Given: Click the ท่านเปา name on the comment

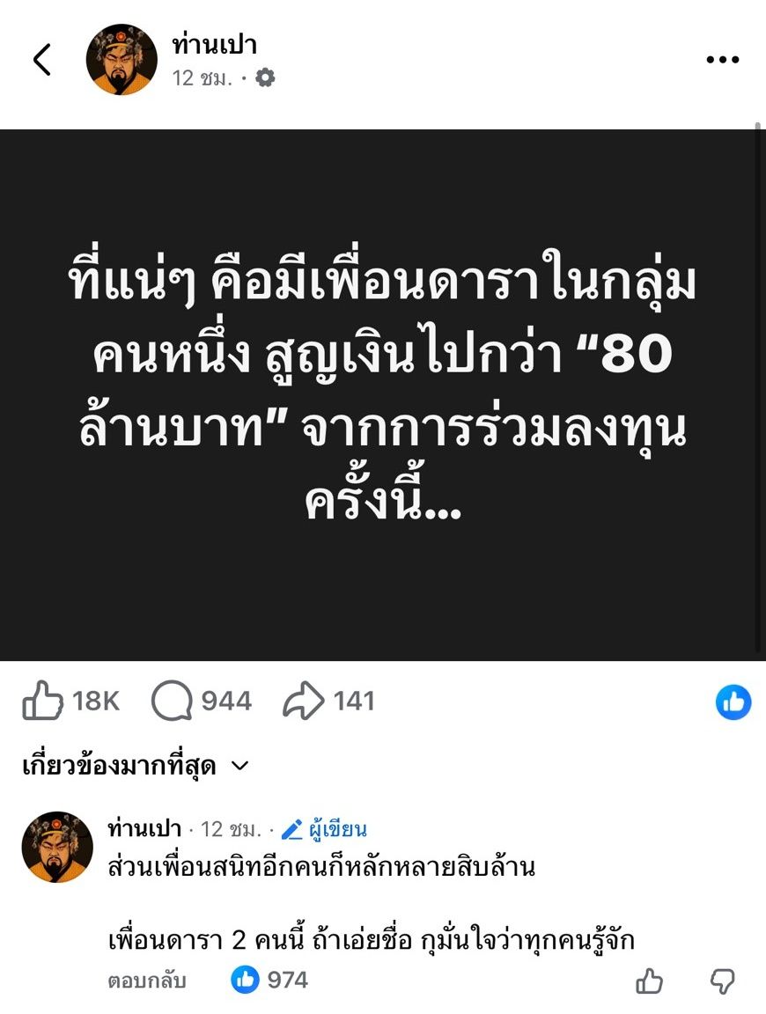Looking at the screenshot, I should click(x=144, y=828).
